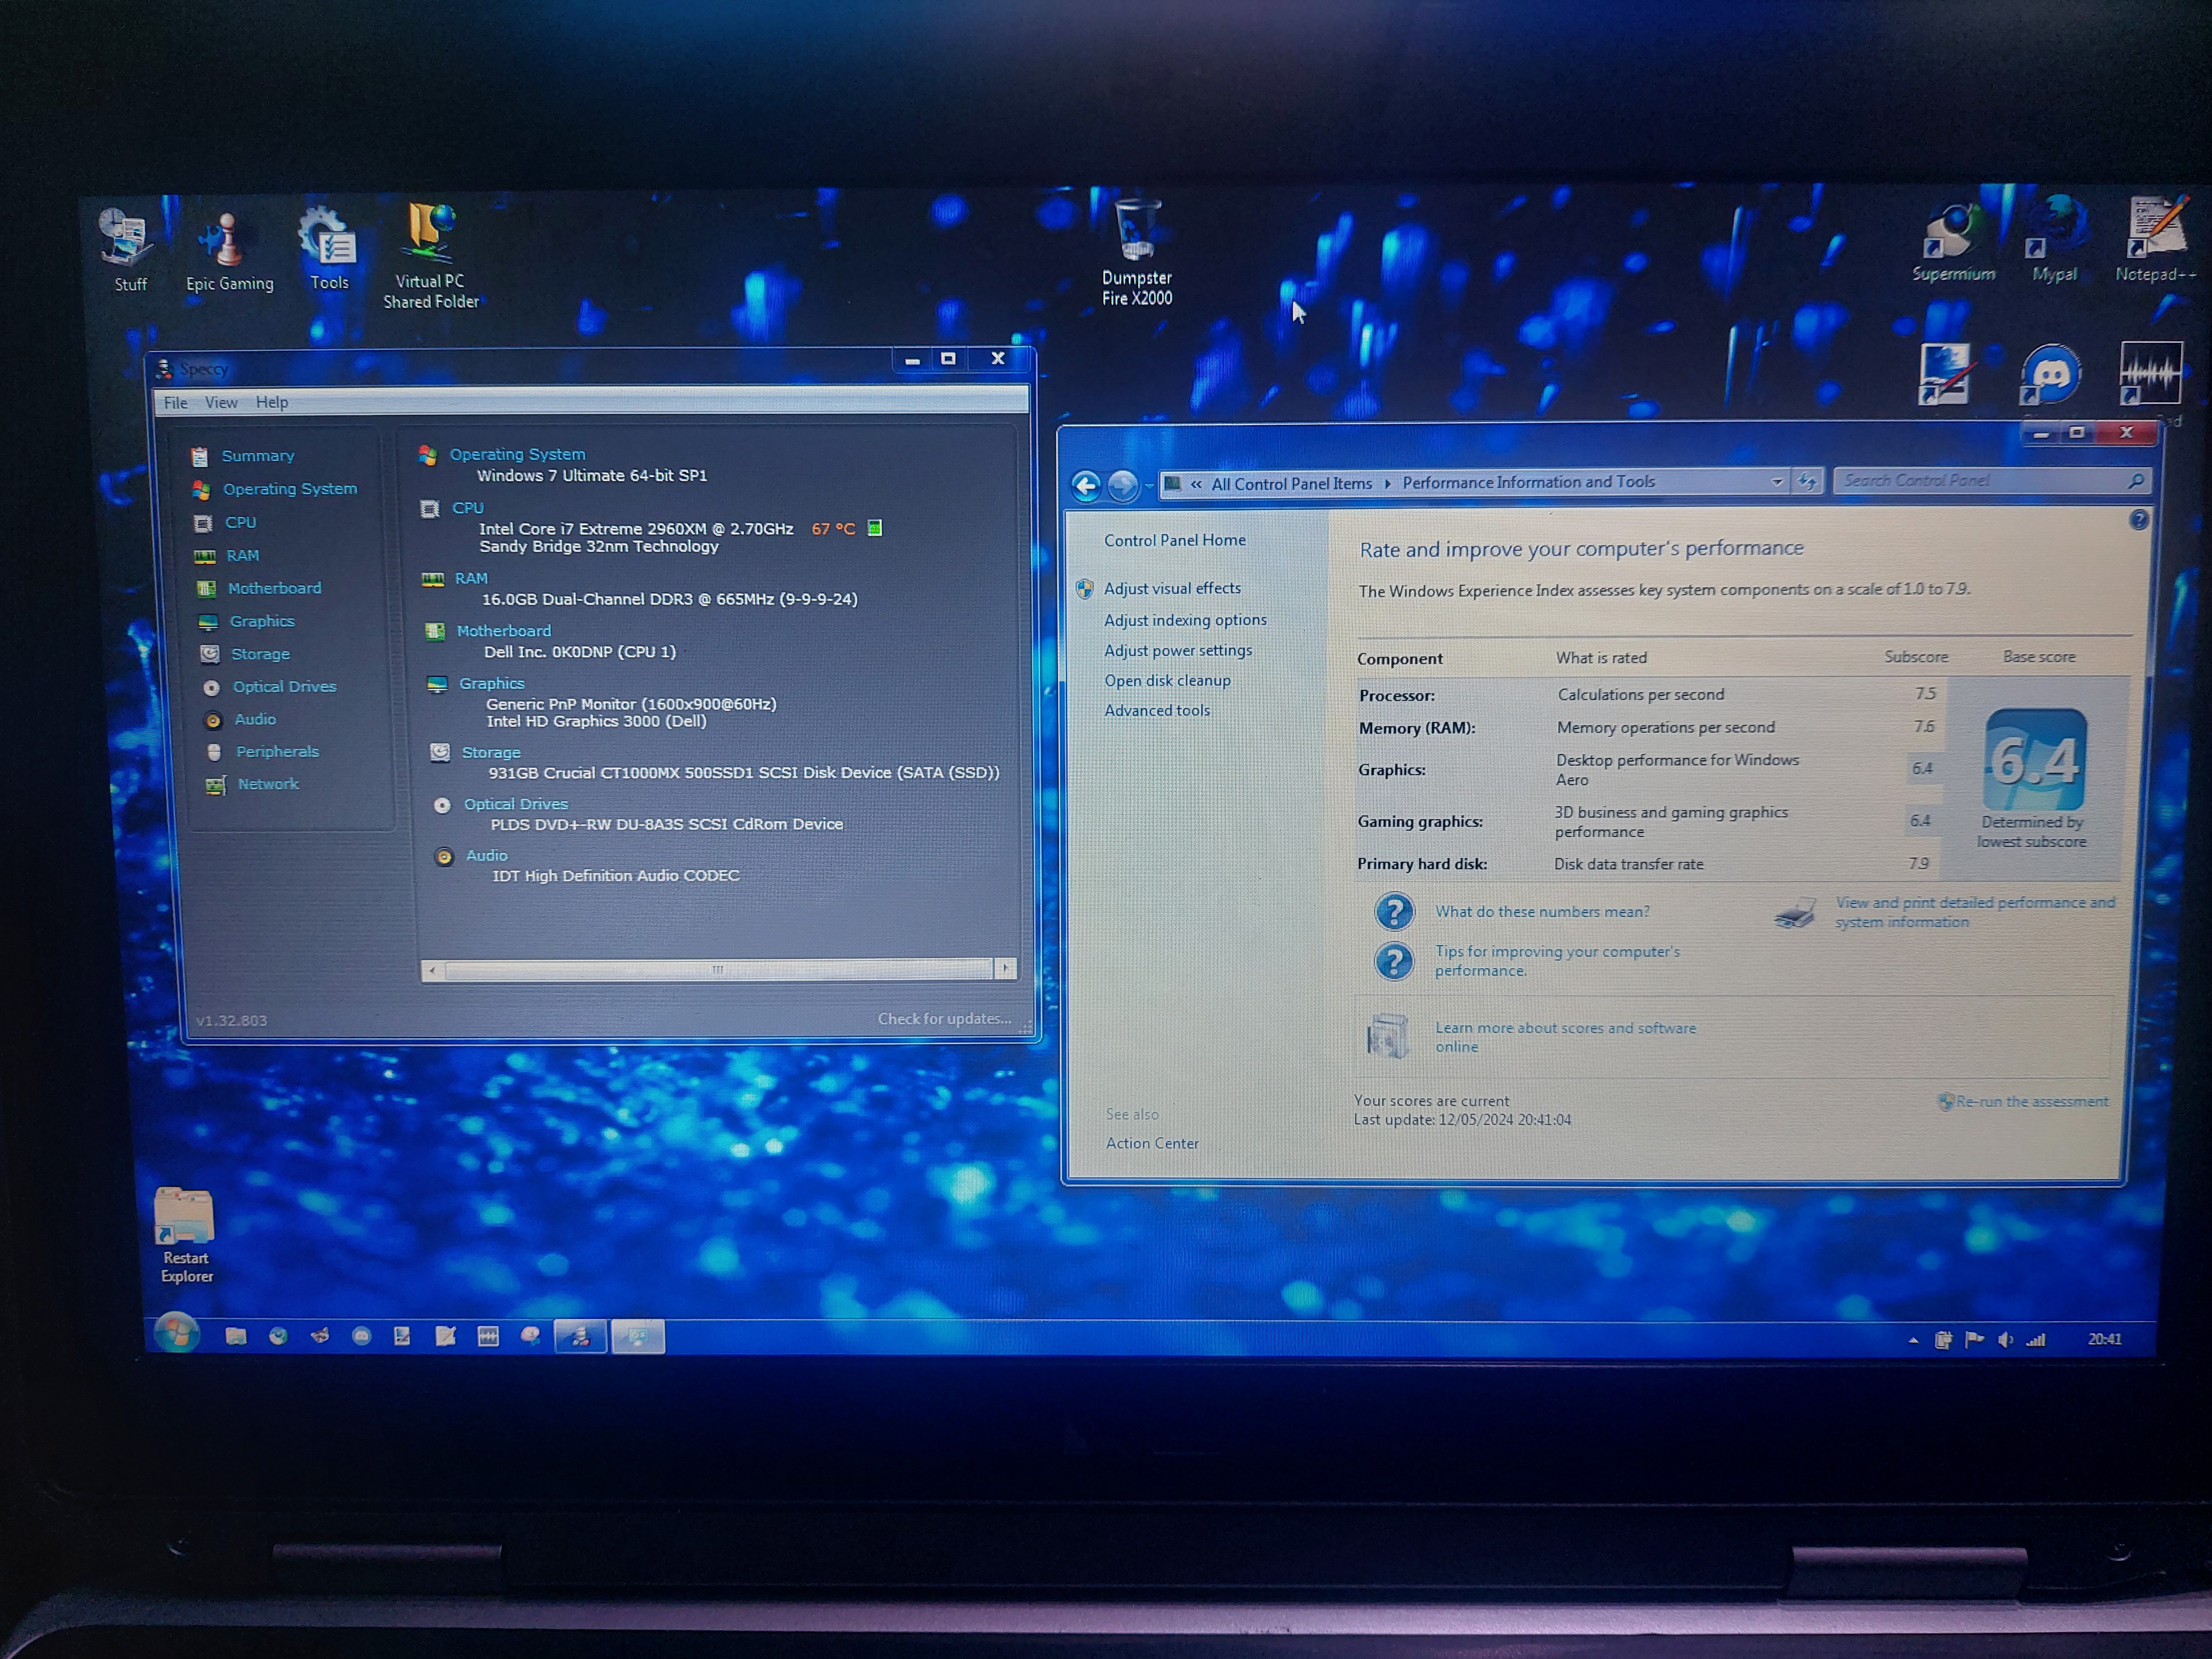Open the recent pages dropdown beside Forward
2212x1659 pixels.
[1149, 485]
